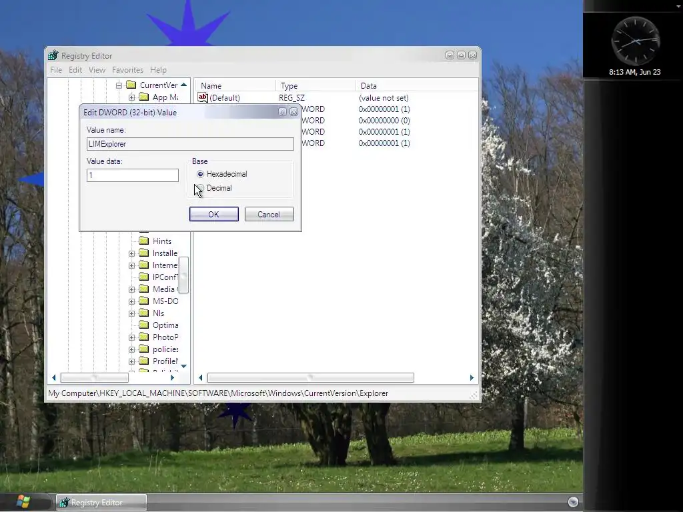This screenshot has height=512, width=683.
Task: Select the Decimal base radio button
Action: click(x=200, y=188)
